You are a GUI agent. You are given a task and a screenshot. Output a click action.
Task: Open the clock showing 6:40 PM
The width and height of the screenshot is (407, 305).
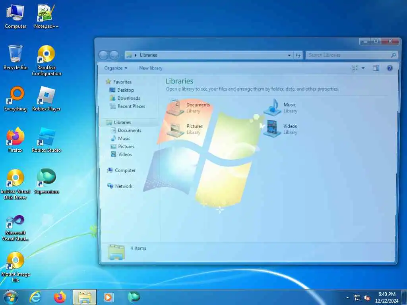387,297
